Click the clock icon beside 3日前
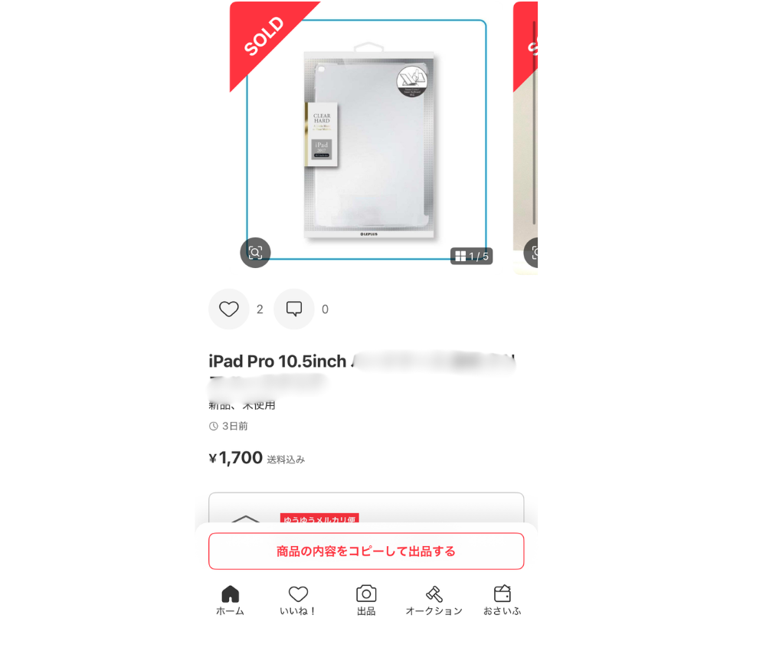The width and height of the screenshot is (766, 651). [214, 426]
